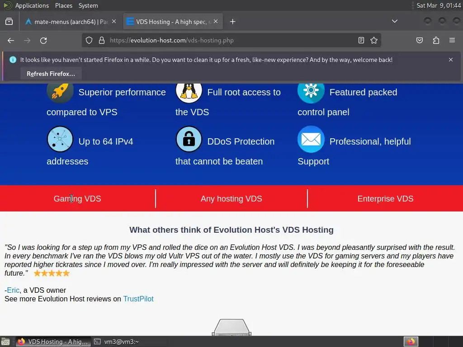The image size is (463, 347).
Task: Click the envelope Support icon
Action: pos(311,139)
